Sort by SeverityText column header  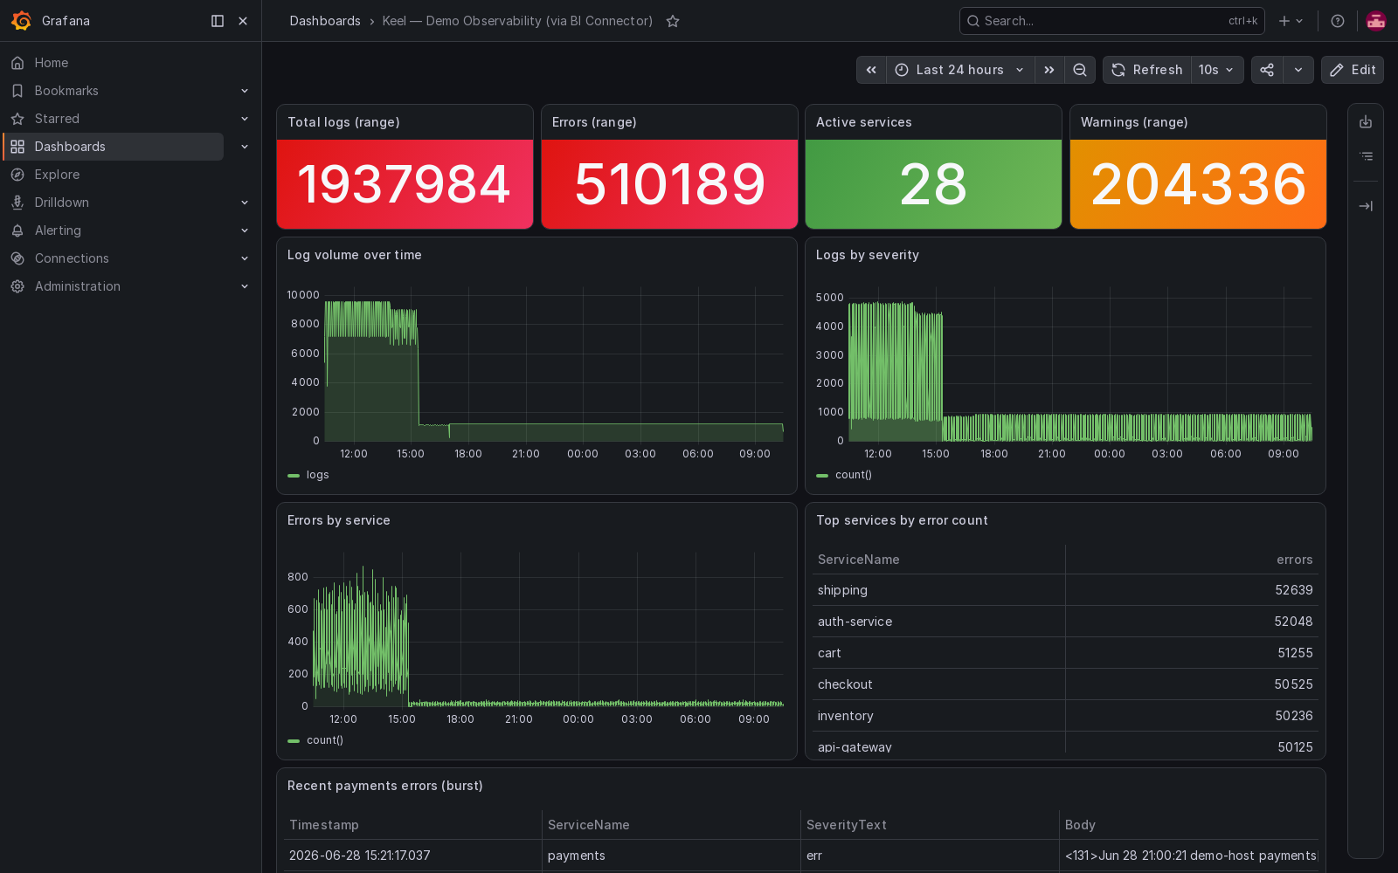point(847,825)
